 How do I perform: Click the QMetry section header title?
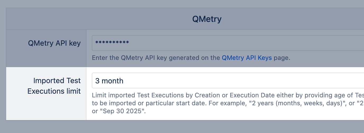[x=207, y=19]
